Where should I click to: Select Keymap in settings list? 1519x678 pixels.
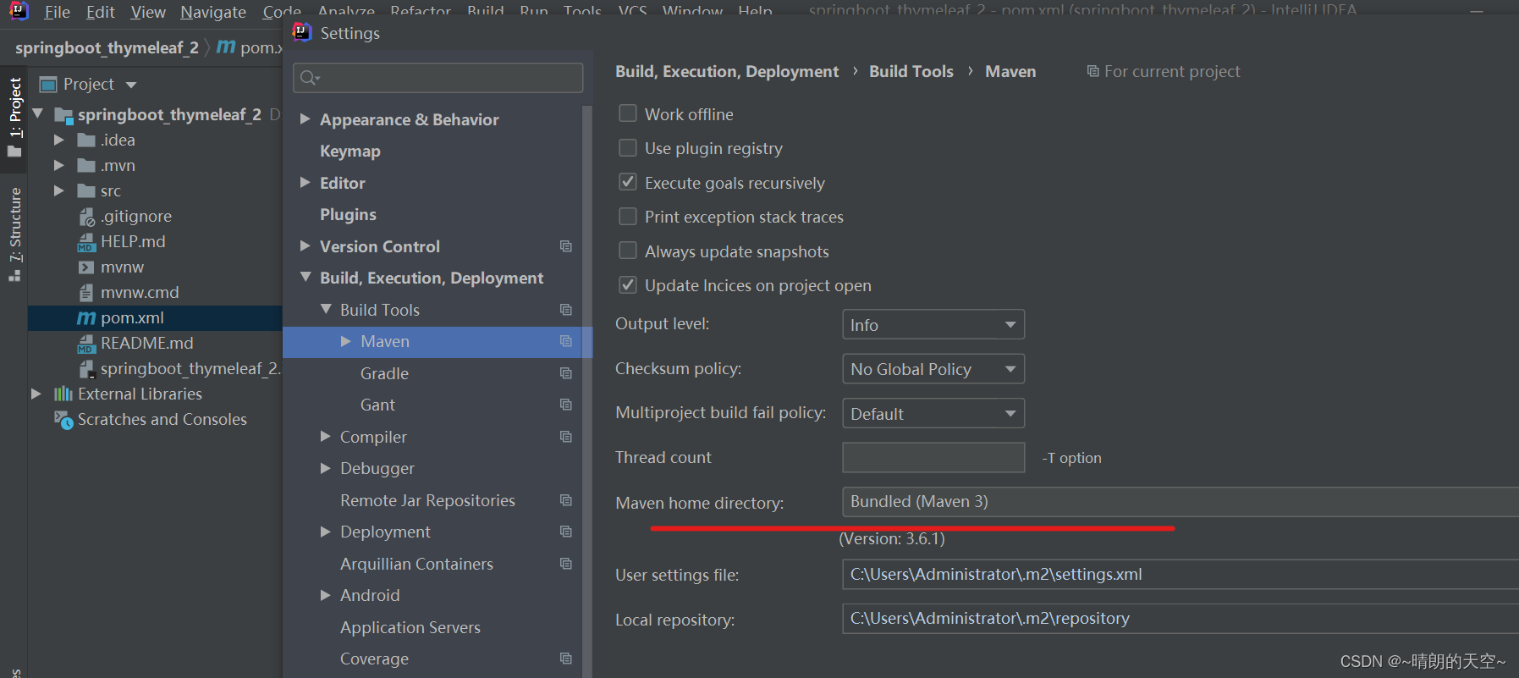pos(350,152)
